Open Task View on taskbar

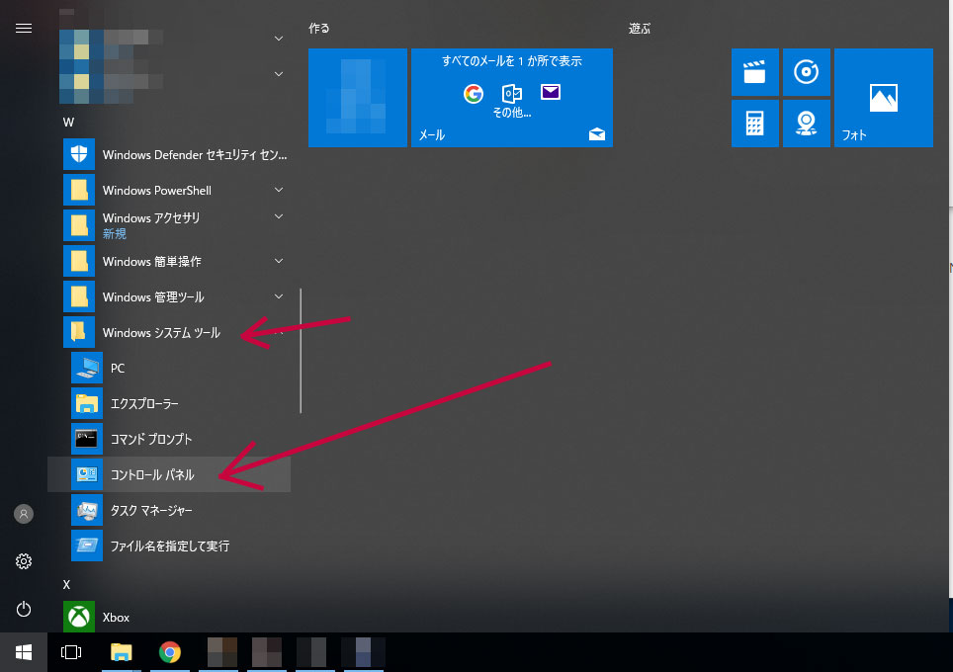pyautogui.click(x=71, y=652)
